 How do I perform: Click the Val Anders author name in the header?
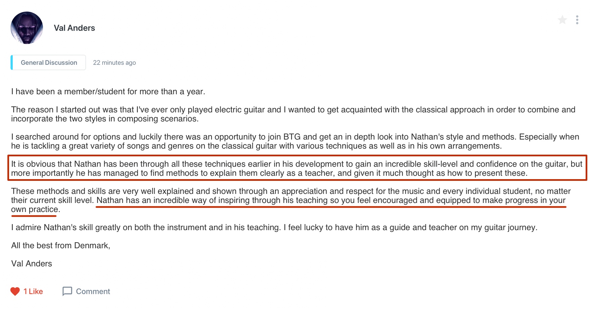click(74, 28)
